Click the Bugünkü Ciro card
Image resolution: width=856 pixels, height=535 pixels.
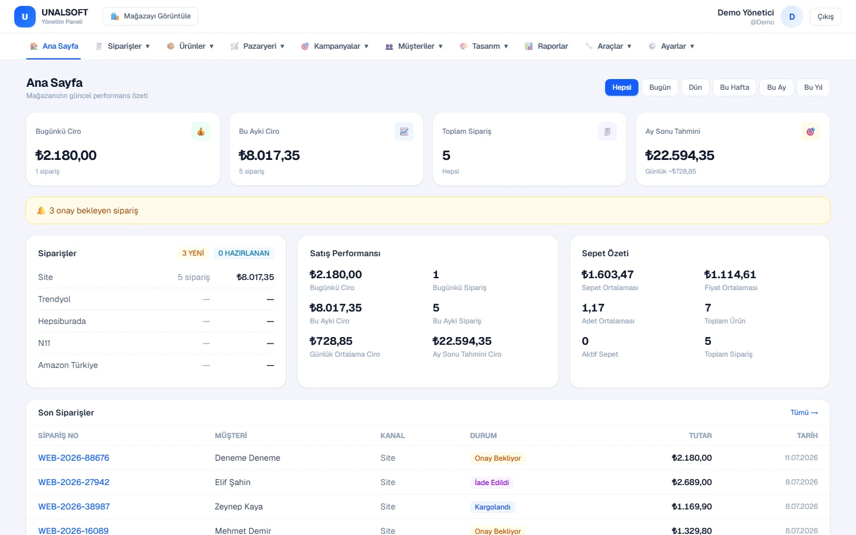point(123,149)
